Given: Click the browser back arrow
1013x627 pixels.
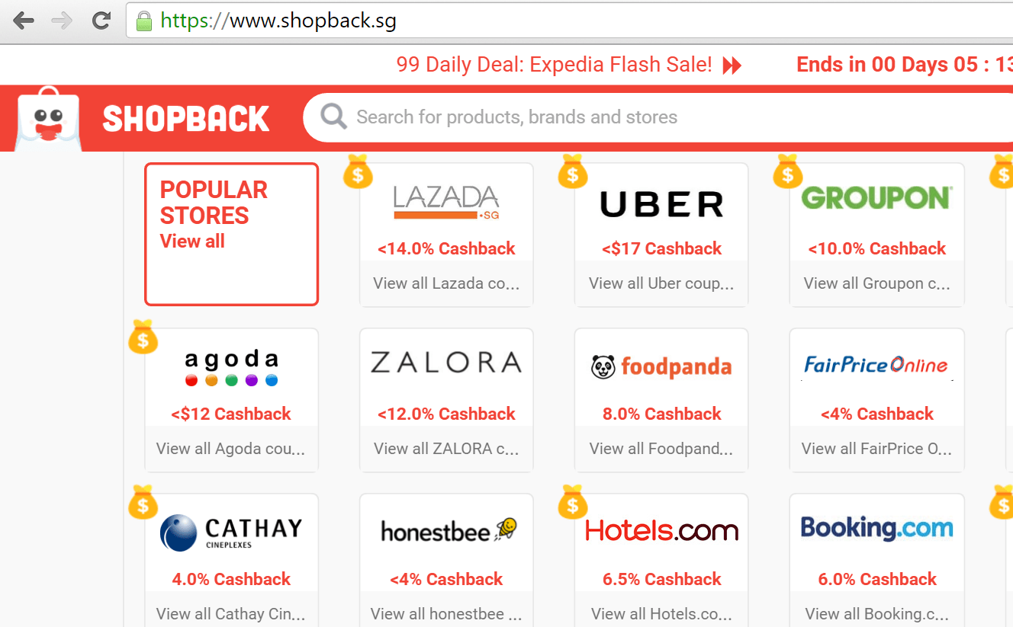Looking at the screenshot, I should pos(24,21).
